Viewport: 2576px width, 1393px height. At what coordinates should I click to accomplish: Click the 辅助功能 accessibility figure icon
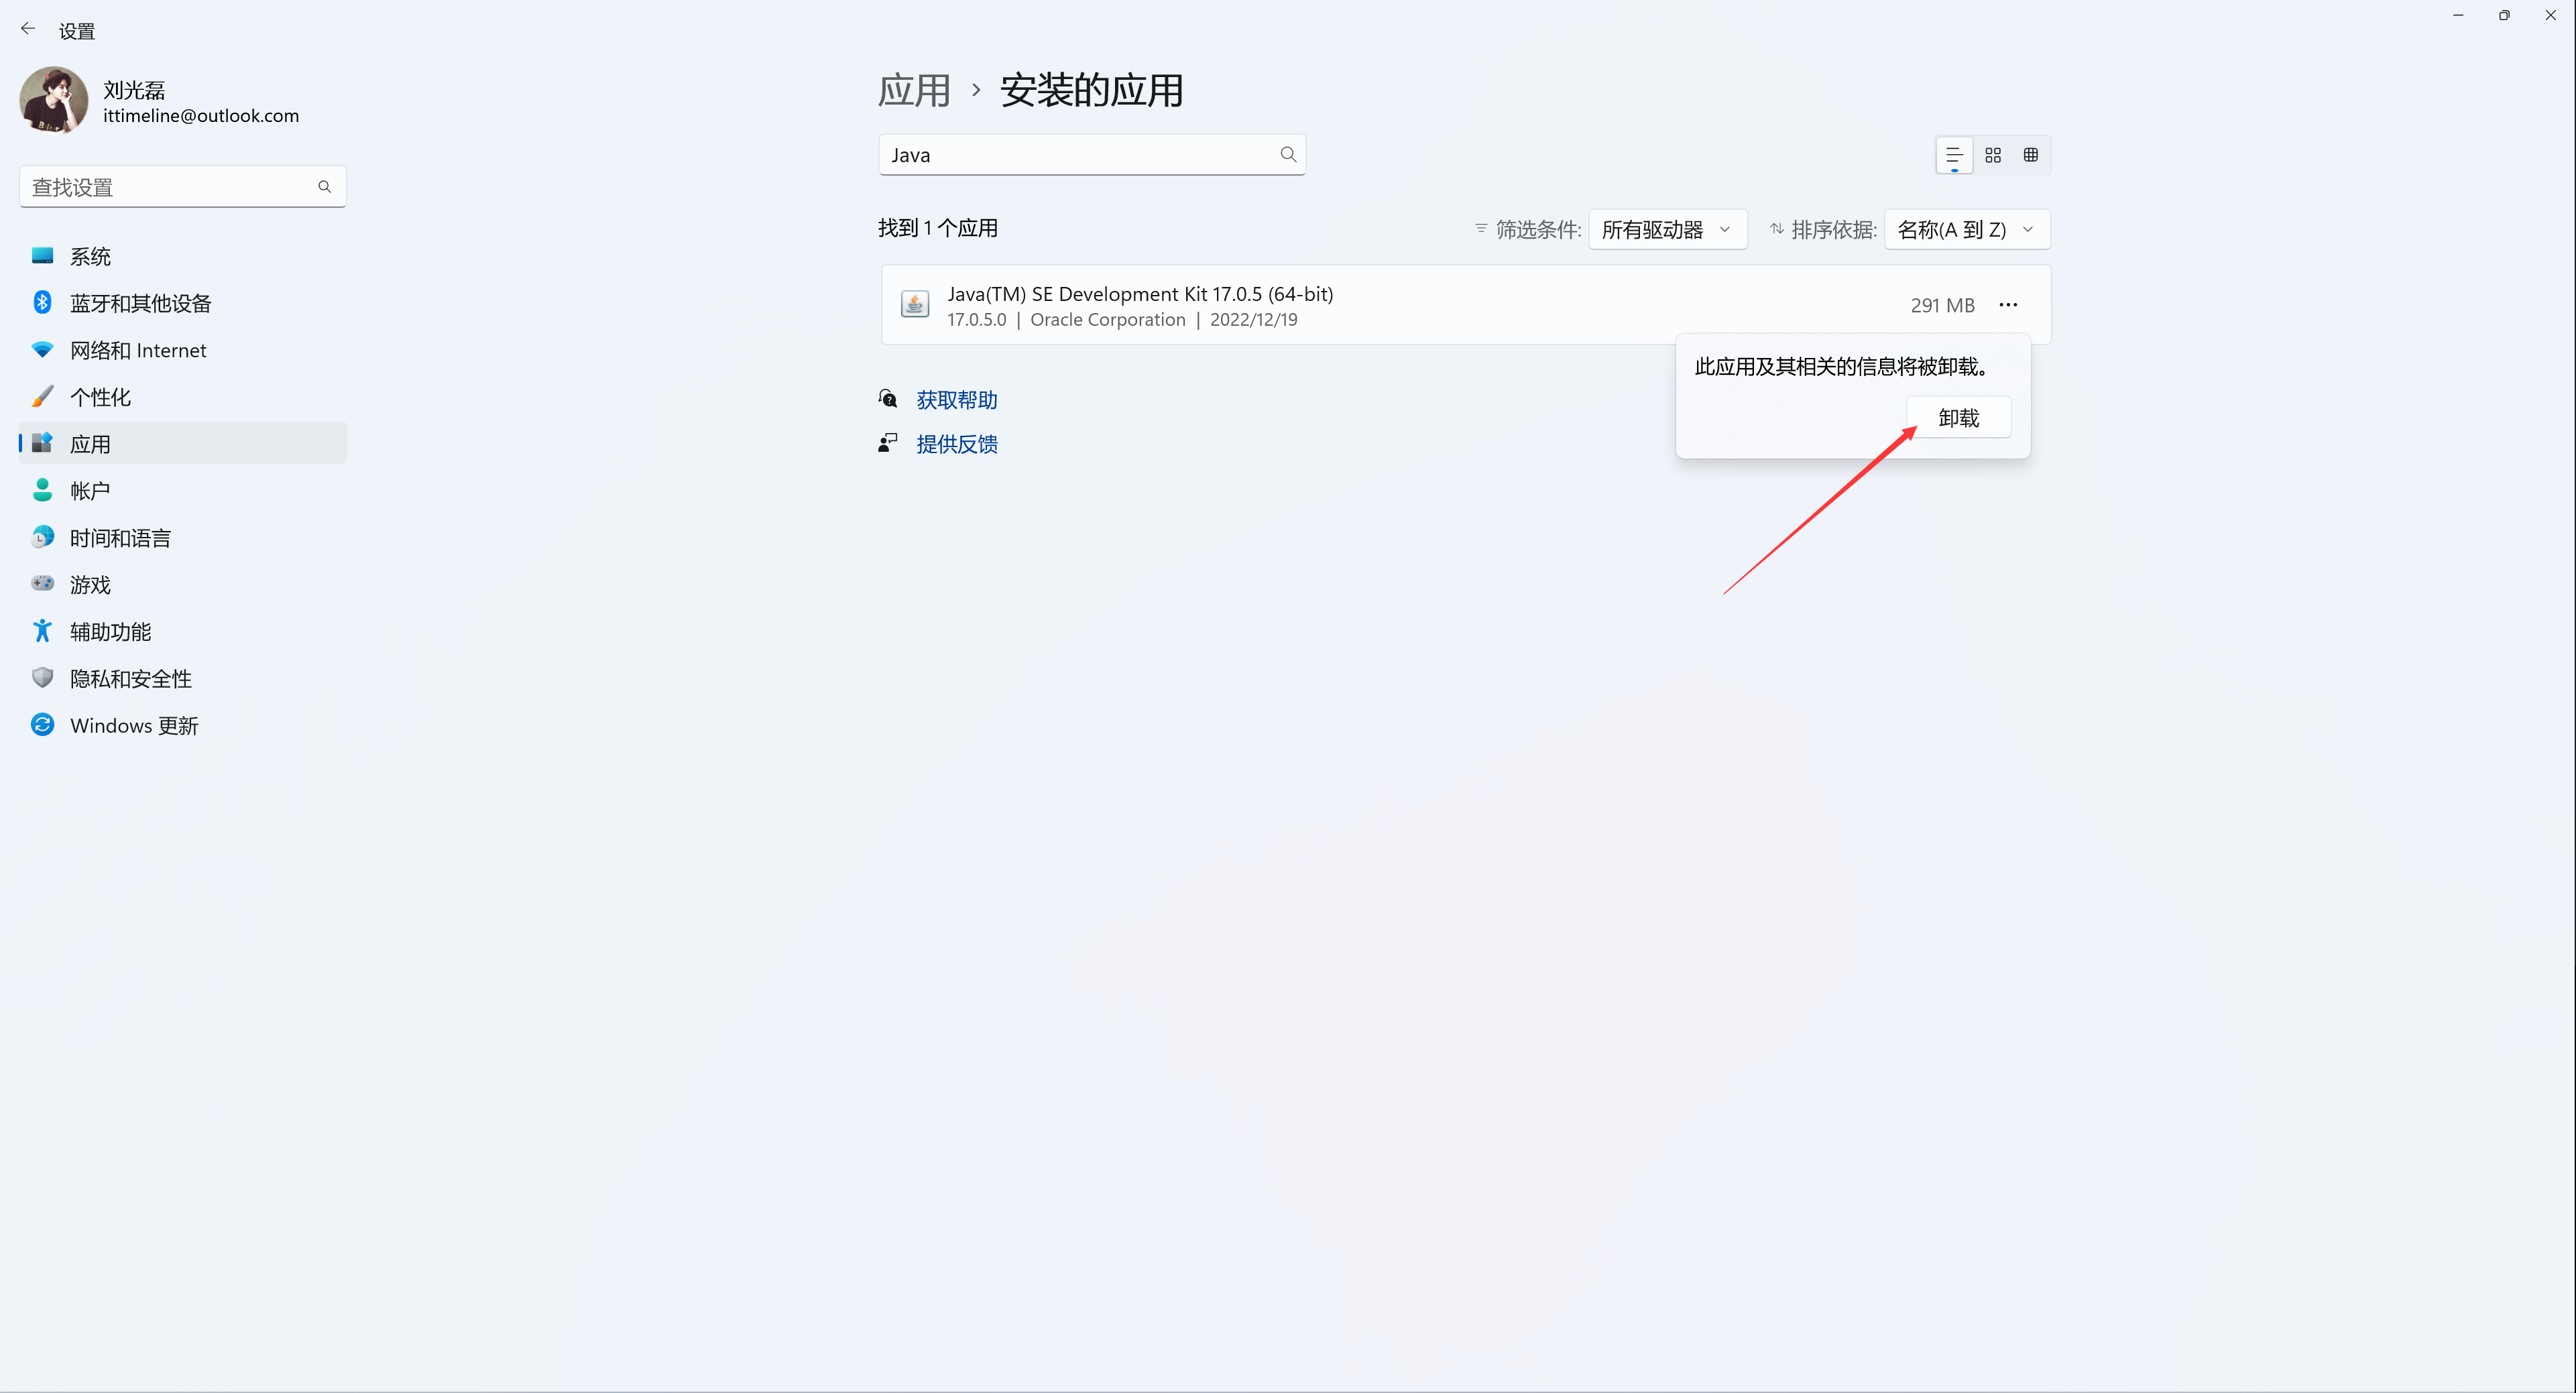[42, 631]
